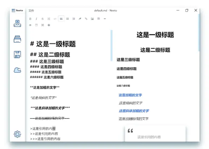This screenshot has width=209, height=149.
Task: Insert an ordered numbered list
Action: (74, 19)
